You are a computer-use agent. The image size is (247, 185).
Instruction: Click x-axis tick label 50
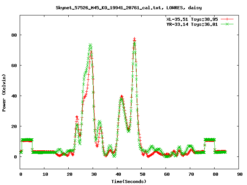pyautogui.click(x=142, y=174)
